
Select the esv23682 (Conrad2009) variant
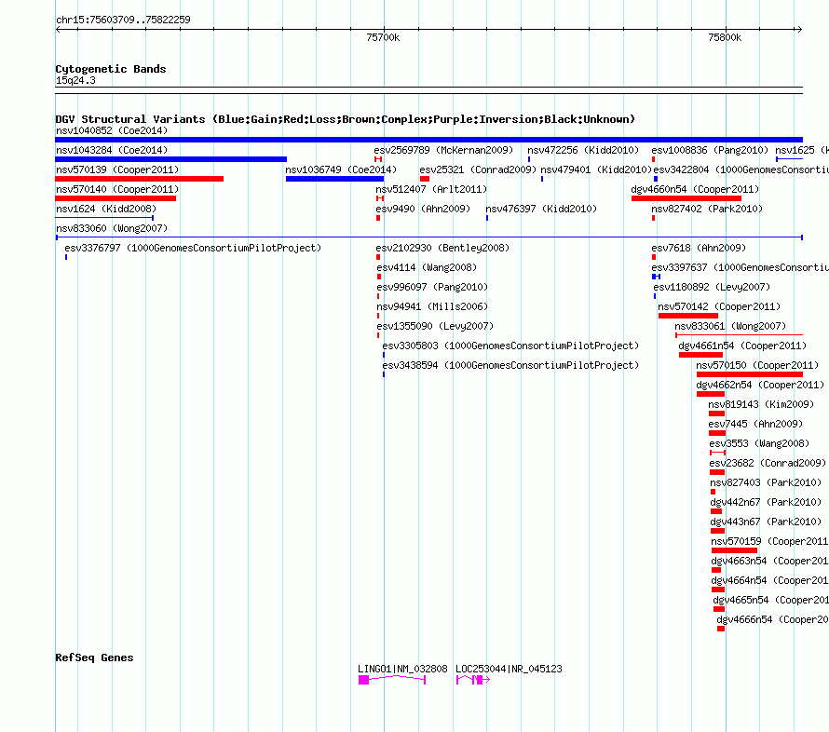point(768,463)
